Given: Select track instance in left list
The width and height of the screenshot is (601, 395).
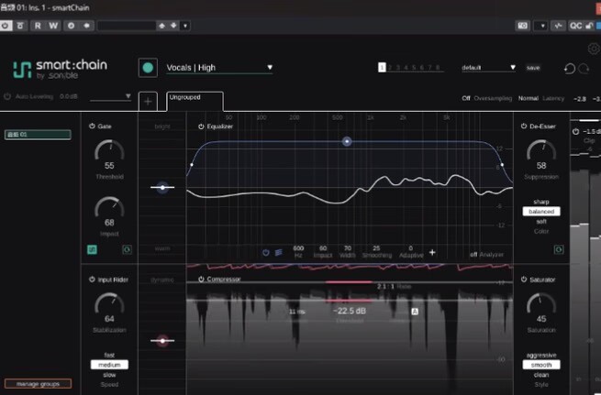Looking at the screenshot, I should [38, 135].
